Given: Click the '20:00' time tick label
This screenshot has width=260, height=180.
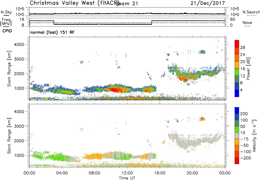Looking at the screenshot, I should 192,173.
